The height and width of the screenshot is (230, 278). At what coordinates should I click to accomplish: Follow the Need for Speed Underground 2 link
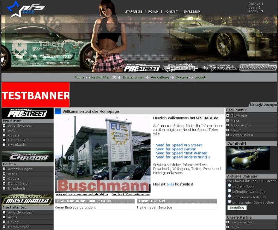tap(183, 157)
